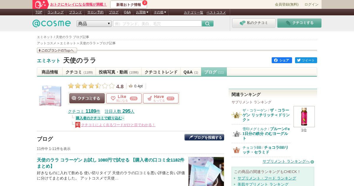Click 天使のララ in the breadcrumb
The width and height of the screenshot is (354, 186).
point(88,43)
